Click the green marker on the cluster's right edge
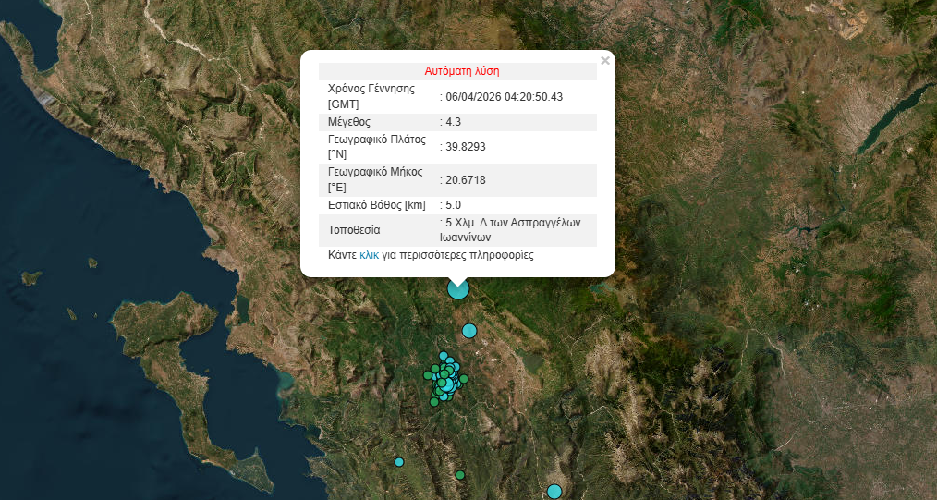The image size is (937, 500). tap(464, 379)
